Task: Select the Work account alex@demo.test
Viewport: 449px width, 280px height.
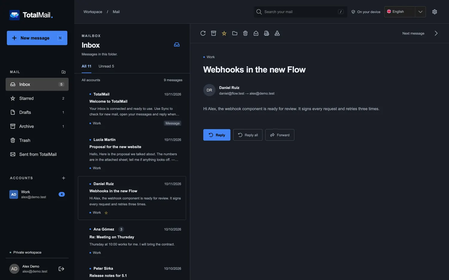Action: (x=37, y=194)
